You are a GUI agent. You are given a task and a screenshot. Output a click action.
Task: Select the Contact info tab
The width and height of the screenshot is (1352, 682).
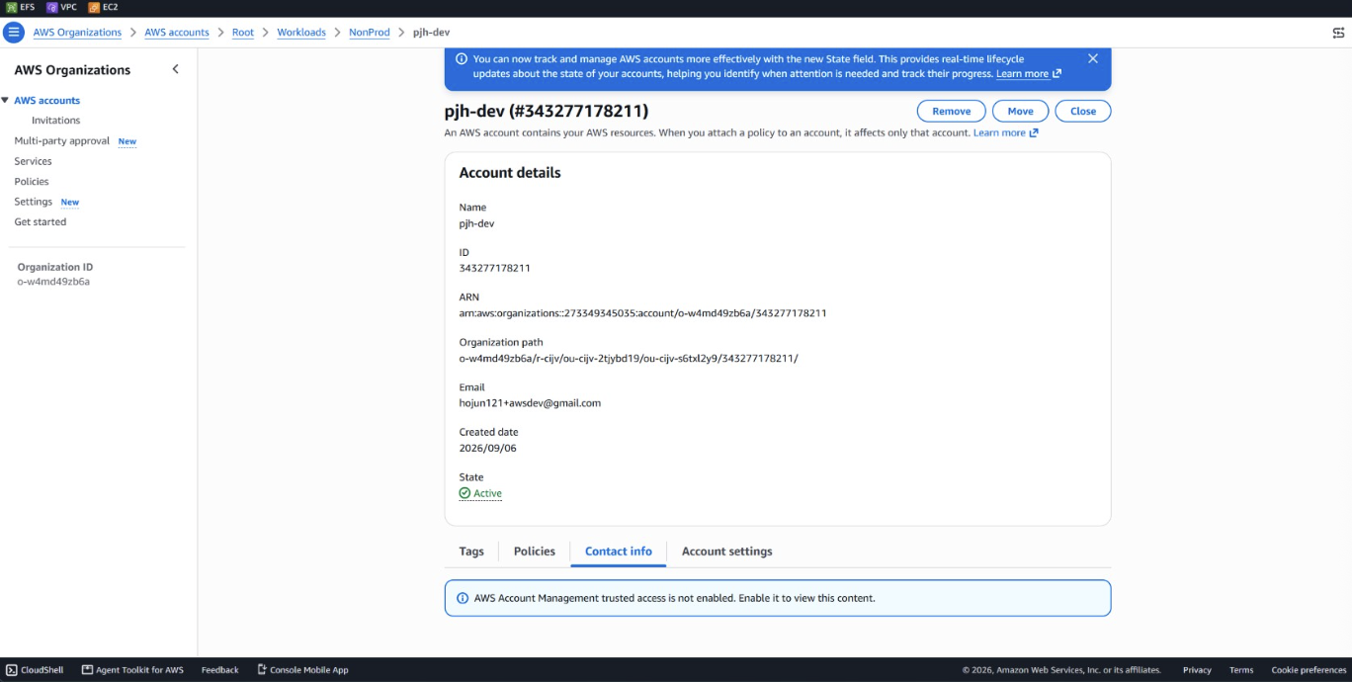[x=619, y=552]
